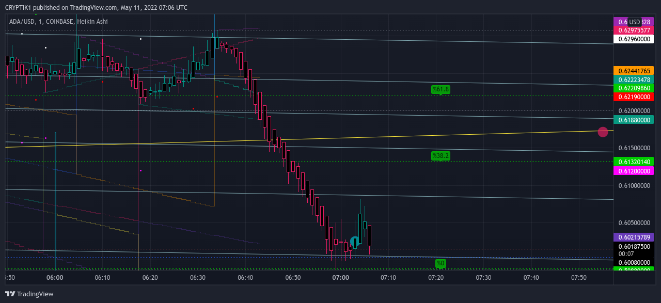
Task: Click the 07:00 time axis label
Action: coord(341,278)
